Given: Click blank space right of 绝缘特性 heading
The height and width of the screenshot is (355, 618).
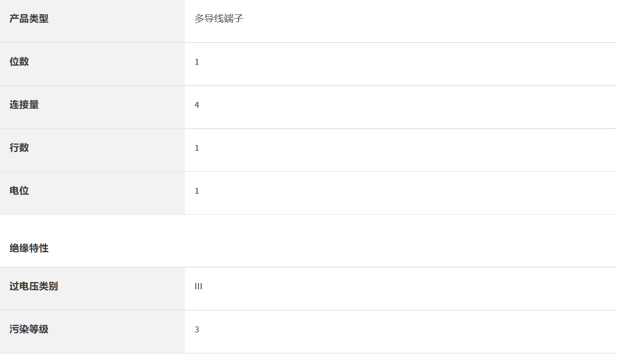Looking at the screenshot, I should (x=317, y=248).
